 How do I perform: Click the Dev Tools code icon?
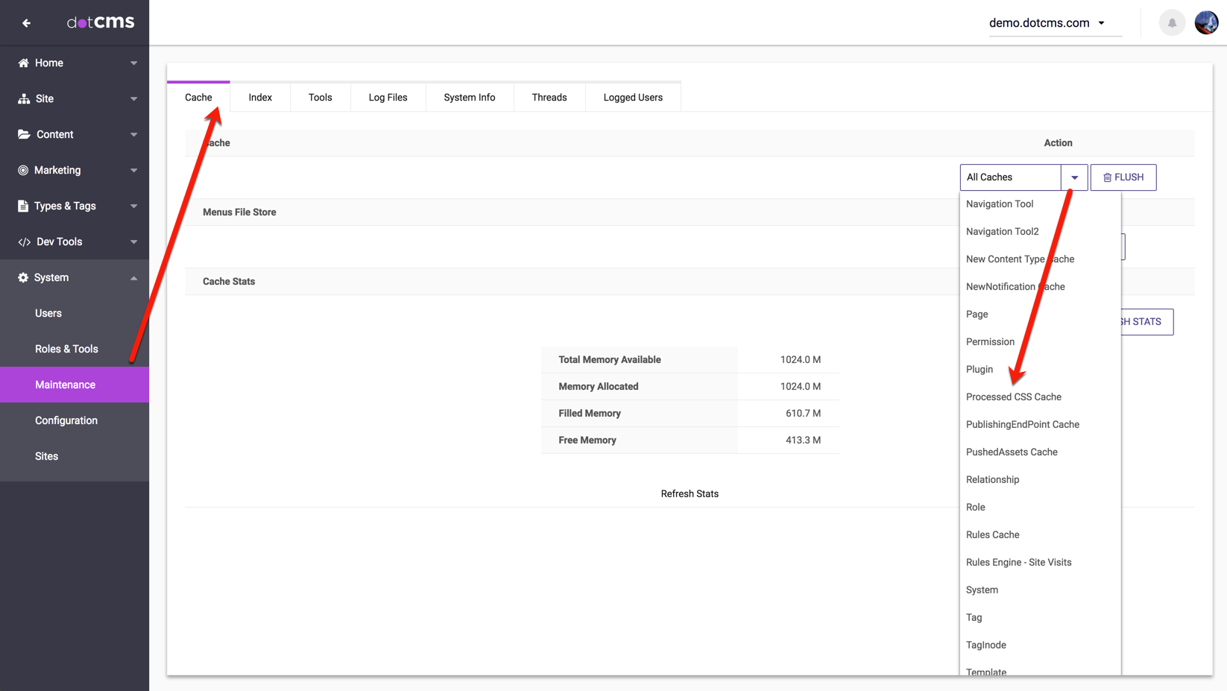tap(24, 242)
